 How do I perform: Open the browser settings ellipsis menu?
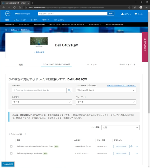tap(146, 8)
